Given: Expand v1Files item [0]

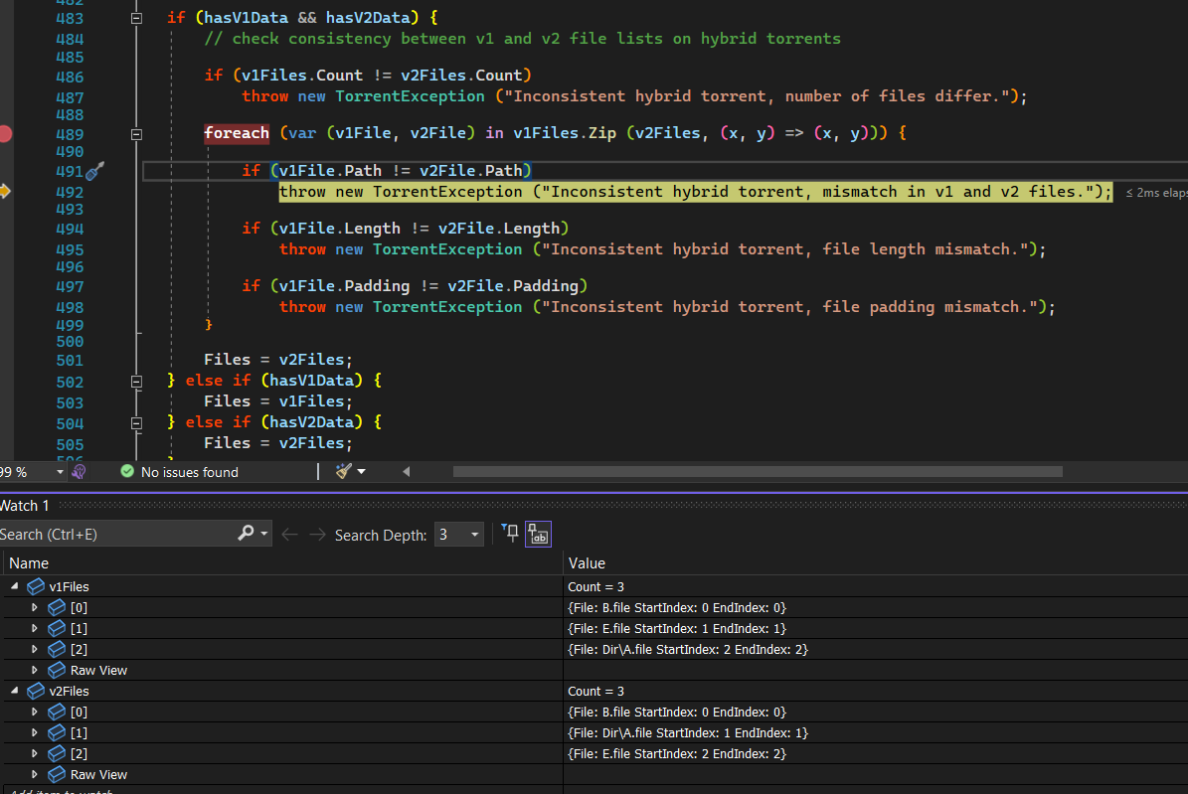Looking at the screenshot, I should click(35, 607).
